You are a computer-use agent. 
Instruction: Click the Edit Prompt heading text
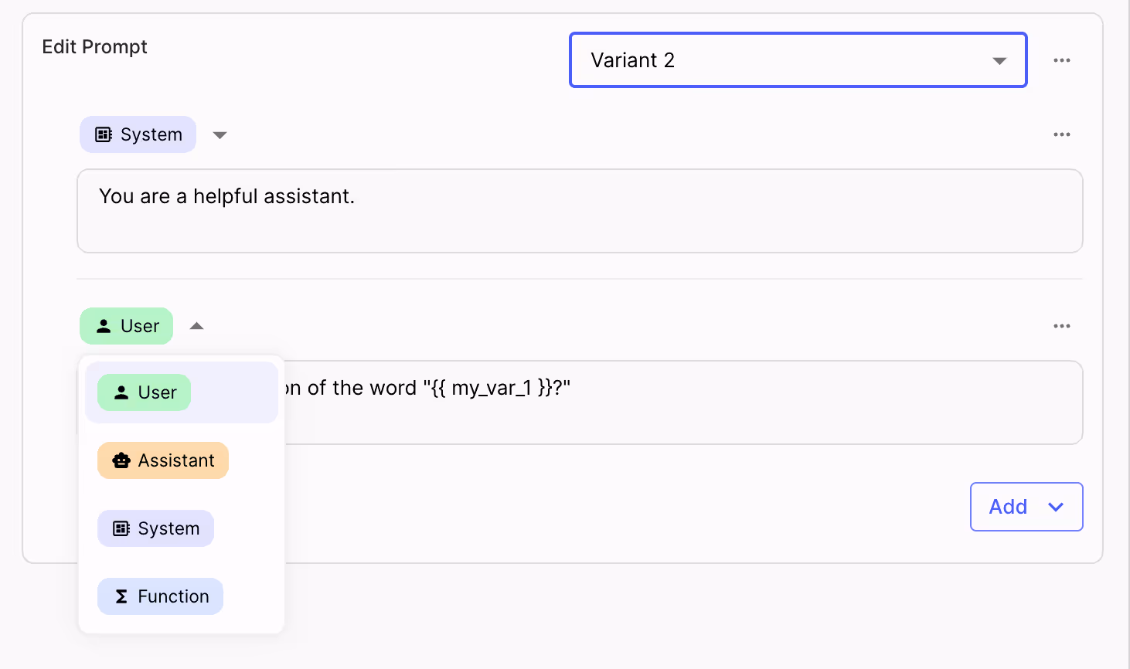point(94,47)
